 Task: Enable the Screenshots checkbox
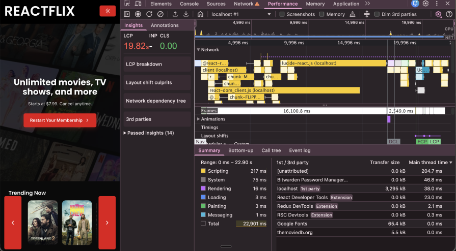[x=282, y=14]
